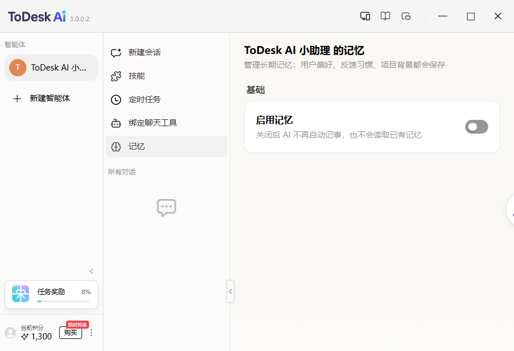Click the 智能体 section heading
The image size is (514, 351).
tap(15, 45)
